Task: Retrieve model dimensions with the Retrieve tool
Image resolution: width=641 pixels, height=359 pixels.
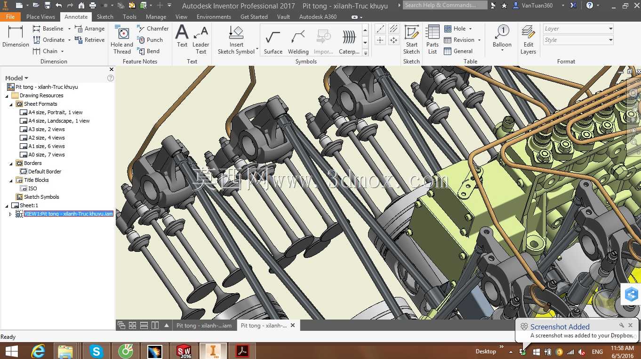Action: (90, 40)
